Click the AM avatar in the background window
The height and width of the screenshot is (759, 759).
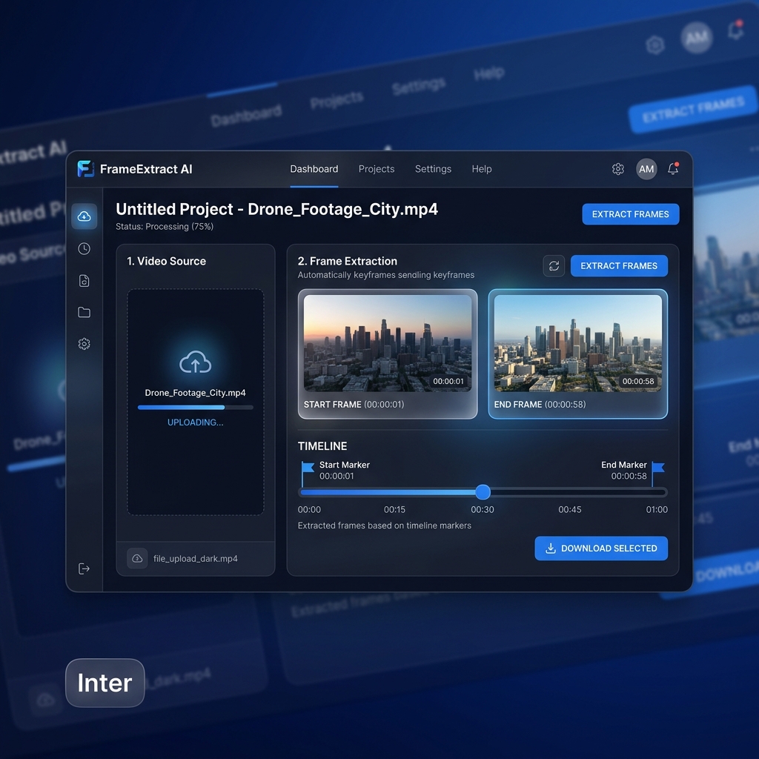coord(697,38)
